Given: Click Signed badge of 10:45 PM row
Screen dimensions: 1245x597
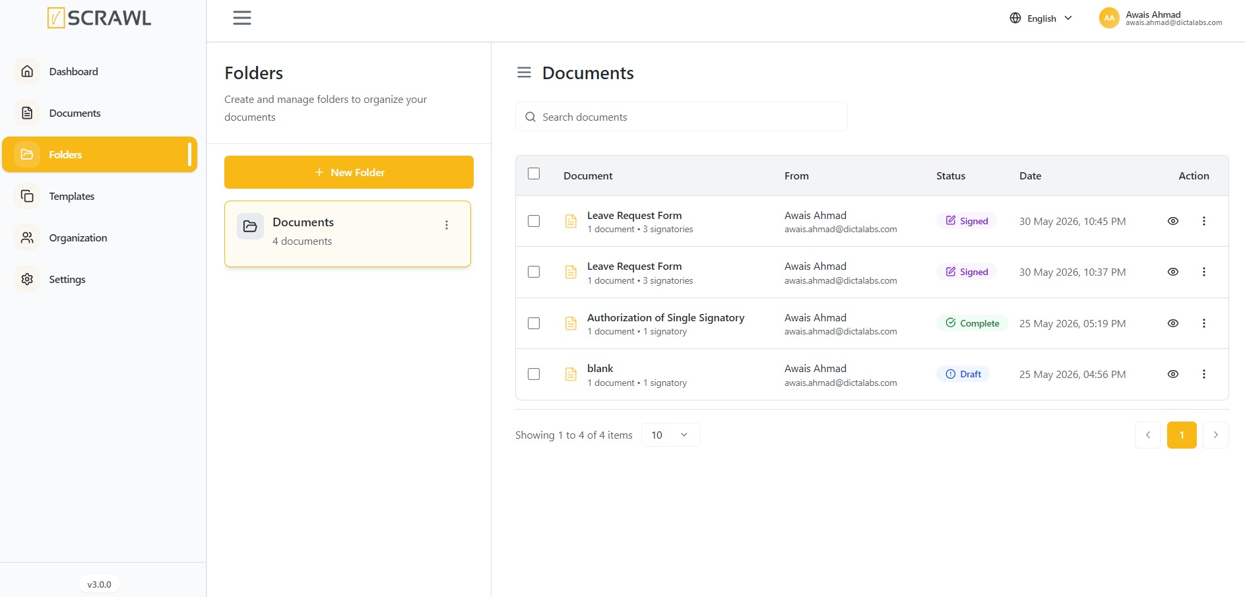Looking at the screenshot, I should [x=967, y=221].
